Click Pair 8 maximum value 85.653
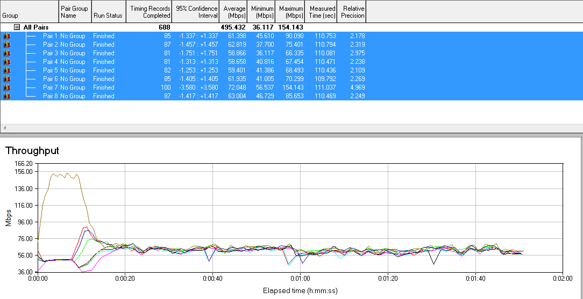The height and width of the screenshot is (299, 583). pos(295,96)
